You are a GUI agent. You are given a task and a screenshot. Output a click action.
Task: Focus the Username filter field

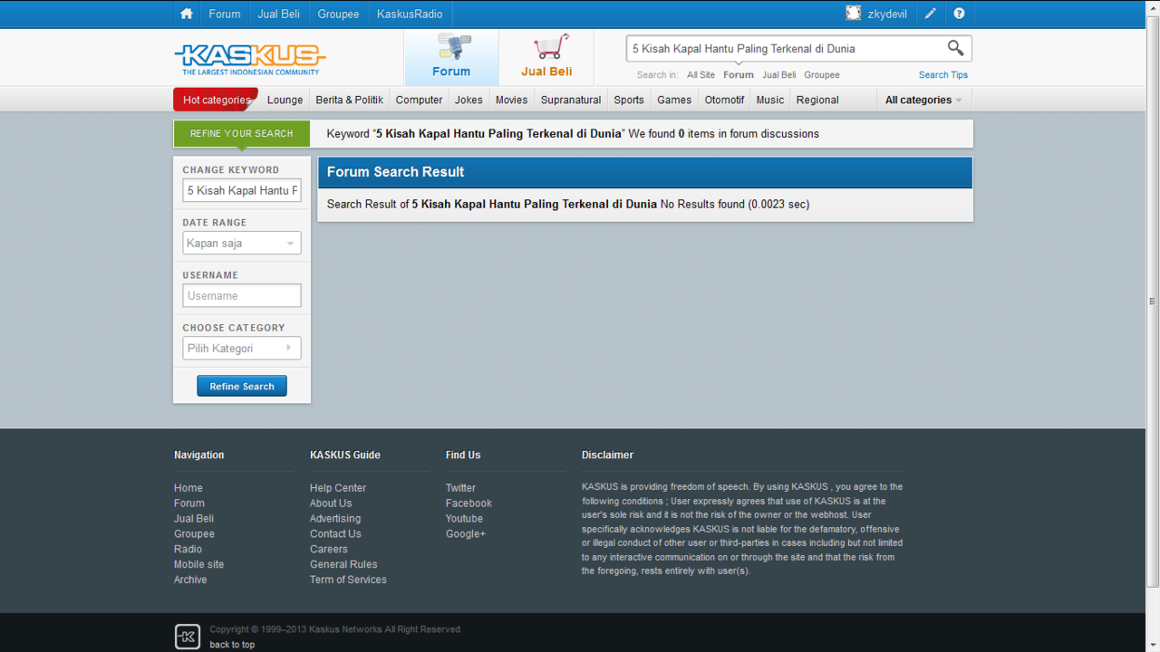pyautogui.click(x=242, y=295)
